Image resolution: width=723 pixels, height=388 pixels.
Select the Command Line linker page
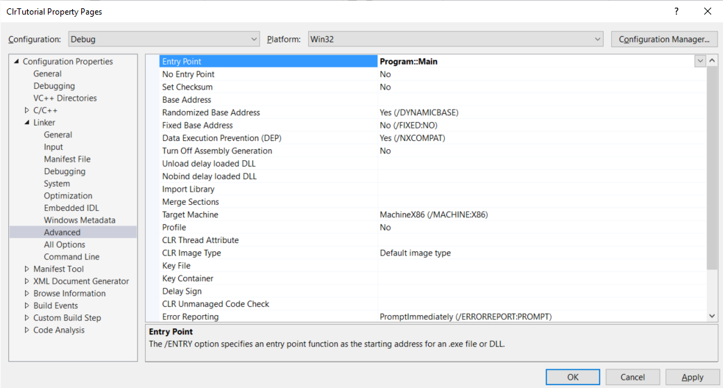coord(71,257)
